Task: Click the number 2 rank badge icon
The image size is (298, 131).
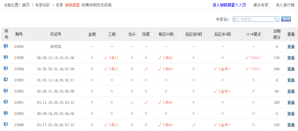Action: (x=6, y=57)
